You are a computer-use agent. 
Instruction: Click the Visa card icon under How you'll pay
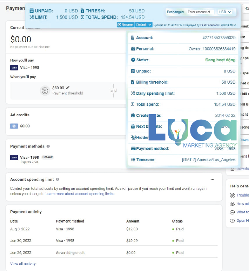14,68
